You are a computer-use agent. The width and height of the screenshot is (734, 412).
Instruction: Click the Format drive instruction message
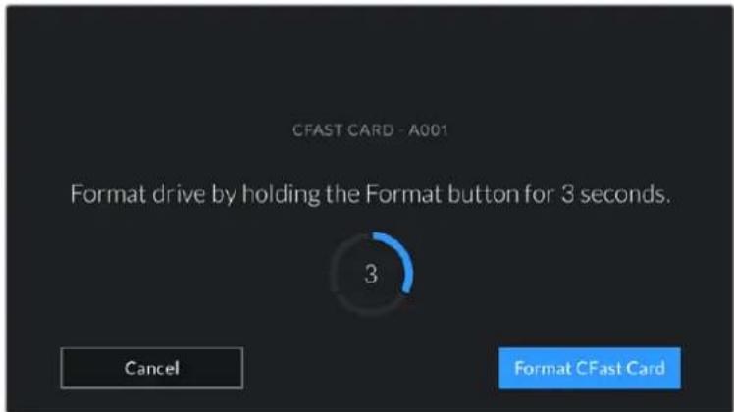pyautogui.click(x=370, y=194)
